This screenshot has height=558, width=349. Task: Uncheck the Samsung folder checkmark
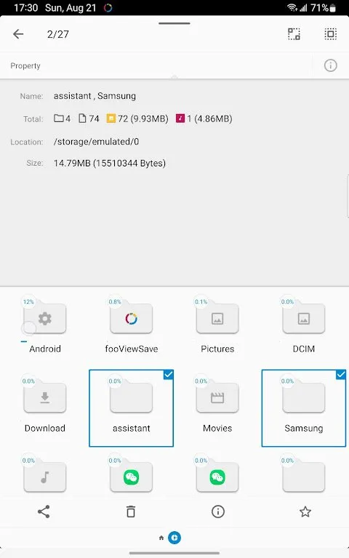[x=341, y=374]
